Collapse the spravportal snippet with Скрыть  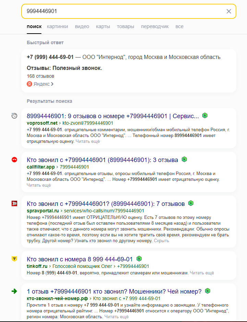point(161,241)
